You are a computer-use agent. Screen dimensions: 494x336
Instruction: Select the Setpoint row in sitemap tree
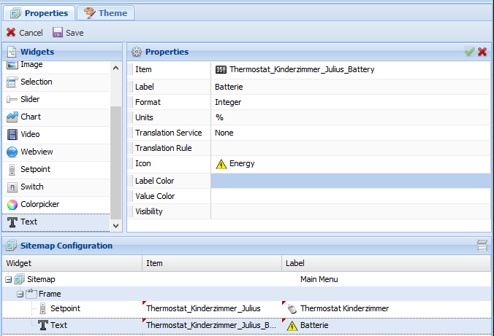click(x=65, y=308)
